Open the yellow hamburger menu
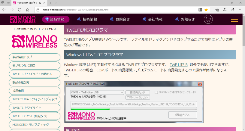 click(x=234, y=19)
